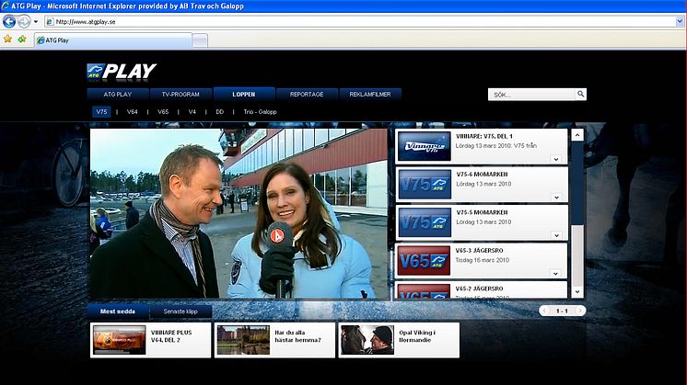Screen dimensions: 687x385
Task: Open the Har du alla hästar hemma thumbnail
Action: point(243,340)
